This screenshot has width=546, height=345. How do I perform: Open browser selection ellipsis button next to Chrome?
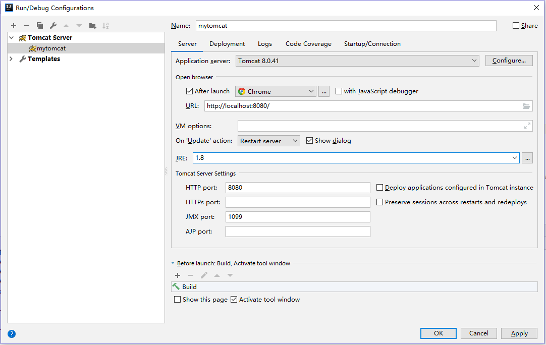pyautogui.click(x=324, y=91)
